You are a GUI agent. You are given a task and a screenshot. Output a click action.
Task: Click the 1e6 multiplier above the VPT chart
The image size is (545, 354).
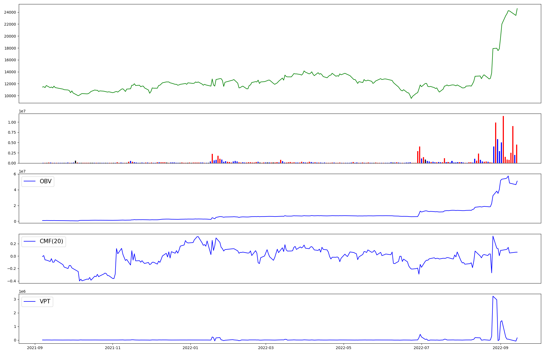(22, 291)
